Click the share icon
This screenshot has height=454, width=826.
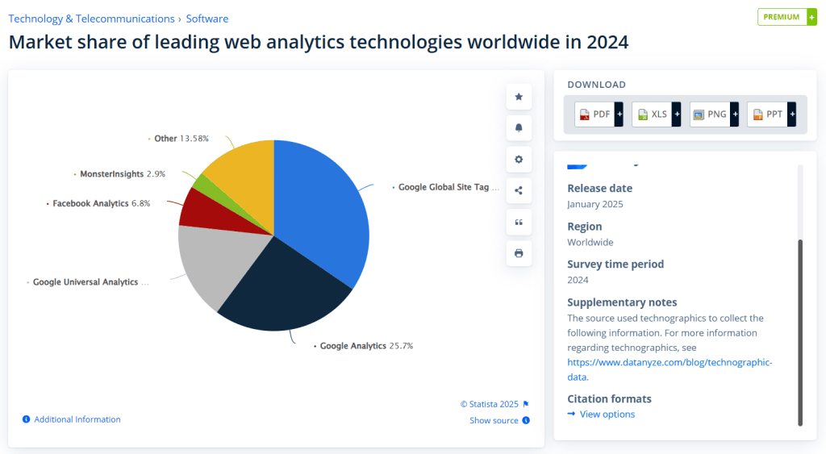tap(519, 190)
